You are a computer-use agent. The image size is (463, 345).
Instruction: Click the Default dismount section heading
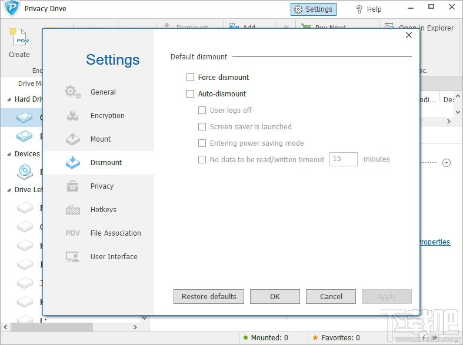pos(199,56)
